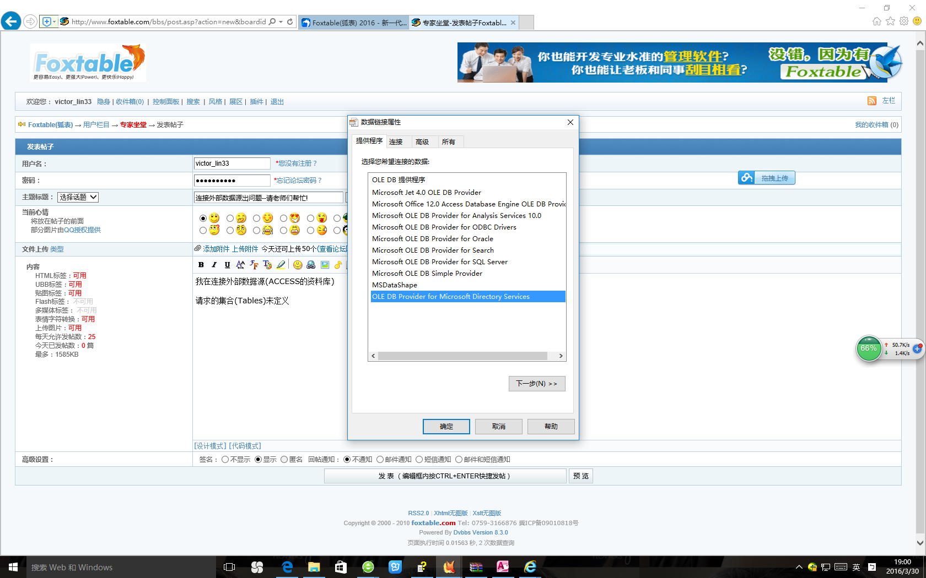The width and height of the screenshot is (926, 578).
Task: Click the 上传附件 link
Action: [x=245, y=249]
